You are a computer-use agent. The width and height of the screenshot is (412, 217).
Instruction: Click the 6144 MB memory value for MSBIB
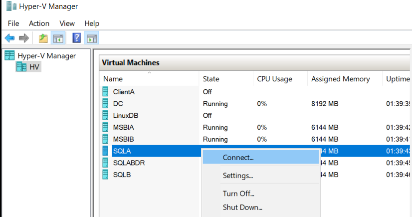325,139
